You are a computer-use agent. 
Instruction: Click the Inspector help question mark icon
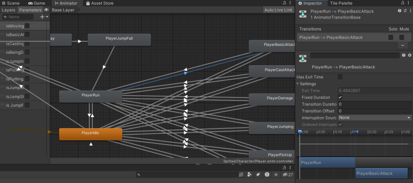[x=399, y=10]
